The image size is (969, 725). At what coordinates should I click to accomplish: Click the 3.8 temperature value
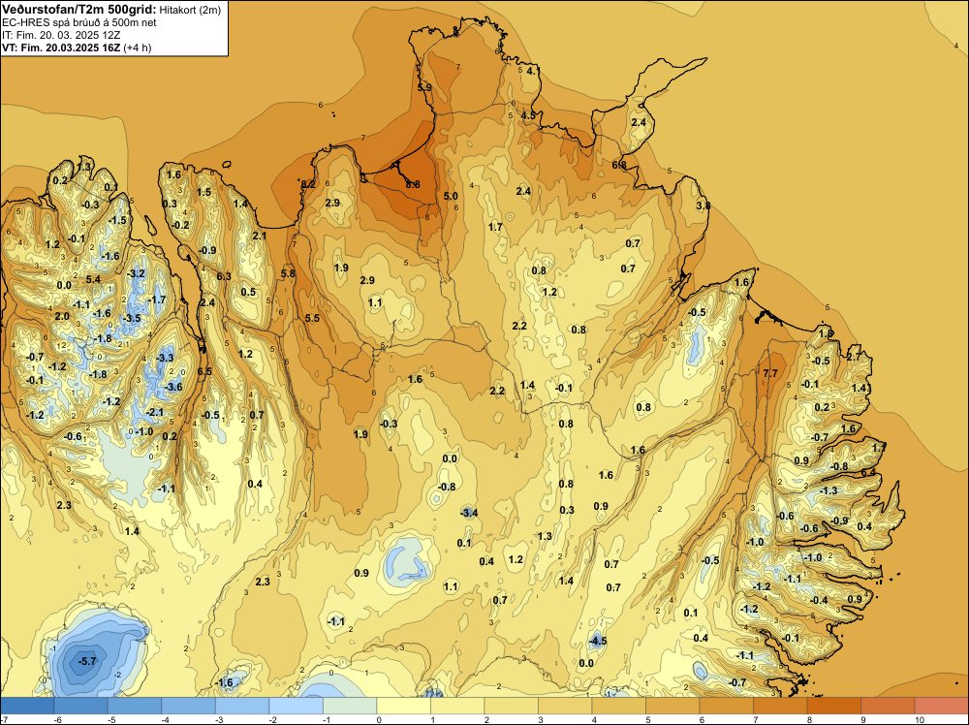[x=703, y=205]
